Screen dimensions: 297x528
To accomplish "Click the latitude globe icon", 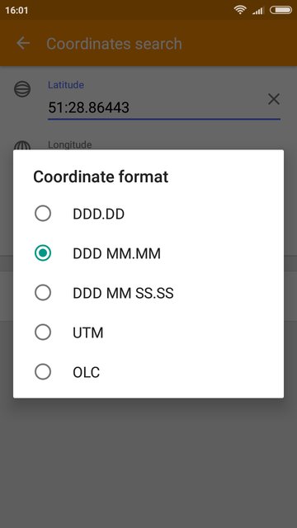I will (22, 89).
